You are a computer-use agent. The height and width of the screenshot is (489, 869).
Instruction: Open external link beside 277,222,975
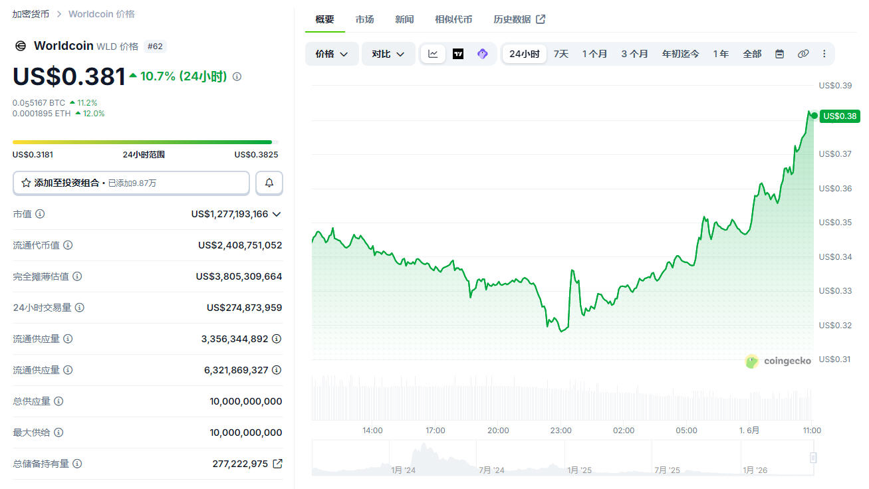(277, 464)
